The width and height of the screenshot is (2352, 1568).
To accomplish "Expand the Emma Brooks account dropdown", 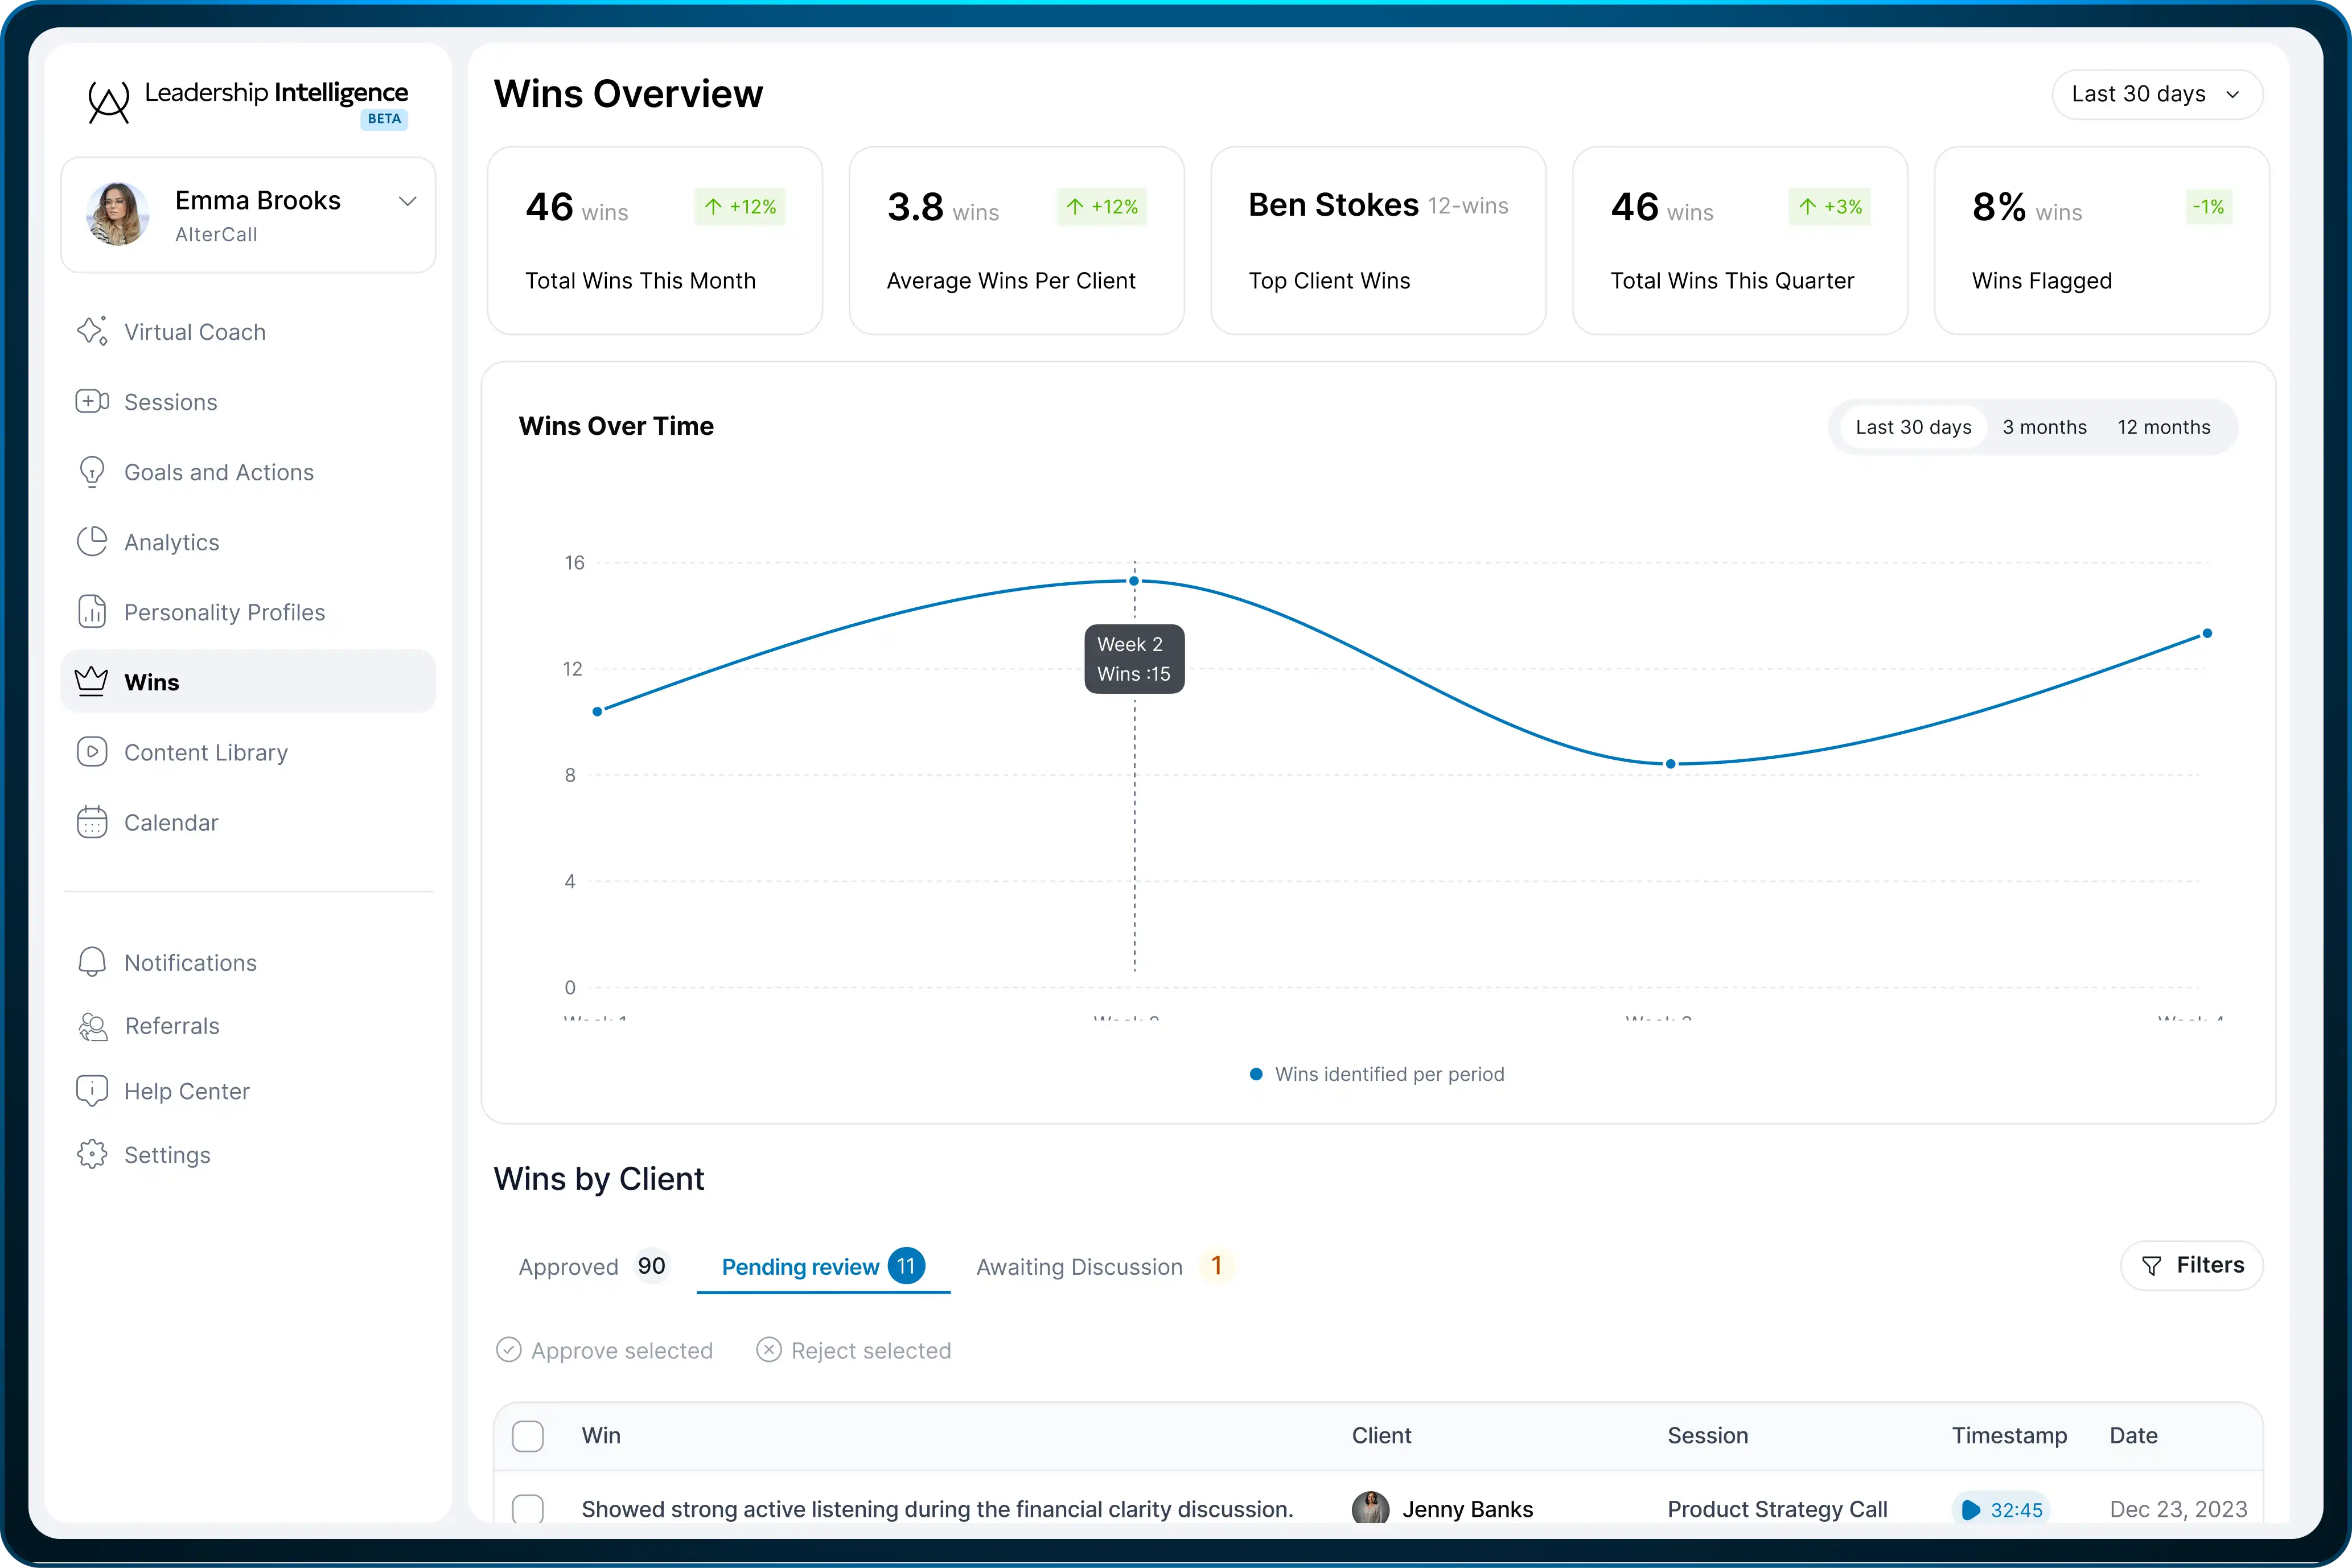I will 407,201.
